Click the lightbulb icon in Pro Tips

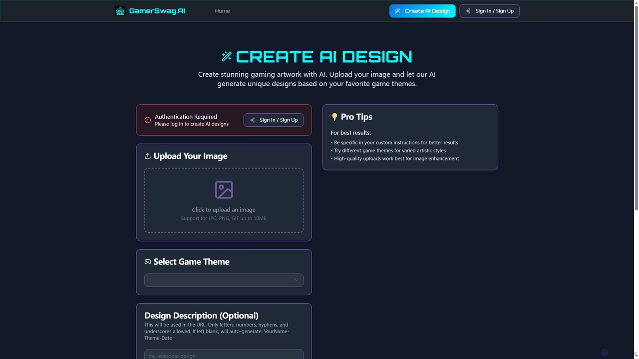point(334,117)
